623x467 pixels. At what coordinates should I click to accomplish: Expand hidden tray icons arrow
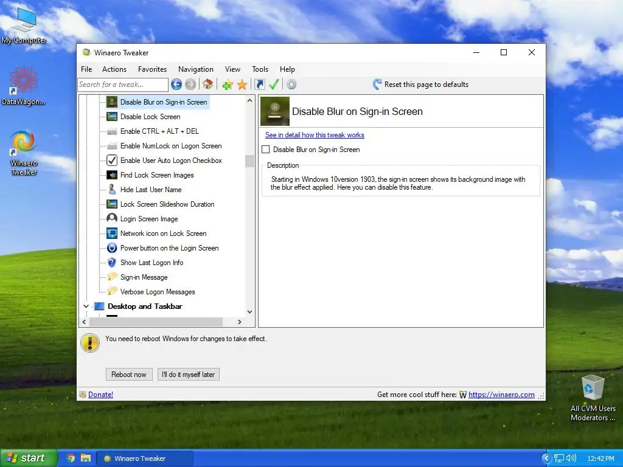tap(547, 458)
